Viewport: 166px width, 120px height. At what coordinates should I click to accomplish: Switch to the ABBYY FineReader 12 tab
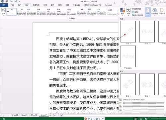coord(92,5)
